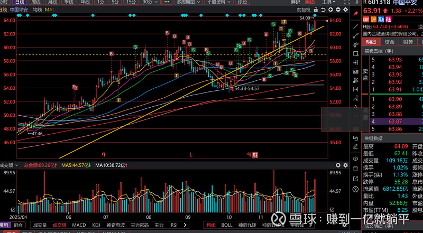Zoom in chart with plus icon
Screen dimensions: 423x233
(x=331, y=10)
